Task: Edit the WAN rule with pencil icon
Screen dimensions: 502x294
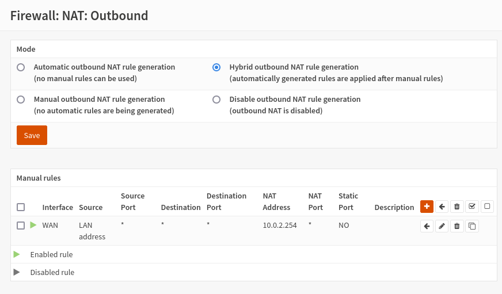Action: [x=442, y=226]
